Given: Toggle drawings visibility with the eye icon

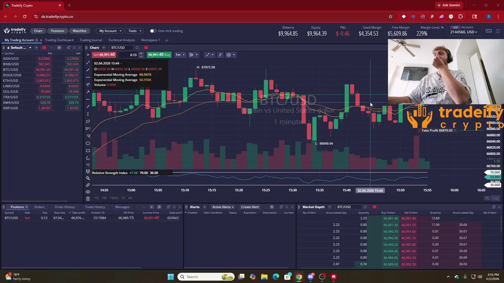Looking at the screenshot, I should [88, 192].
